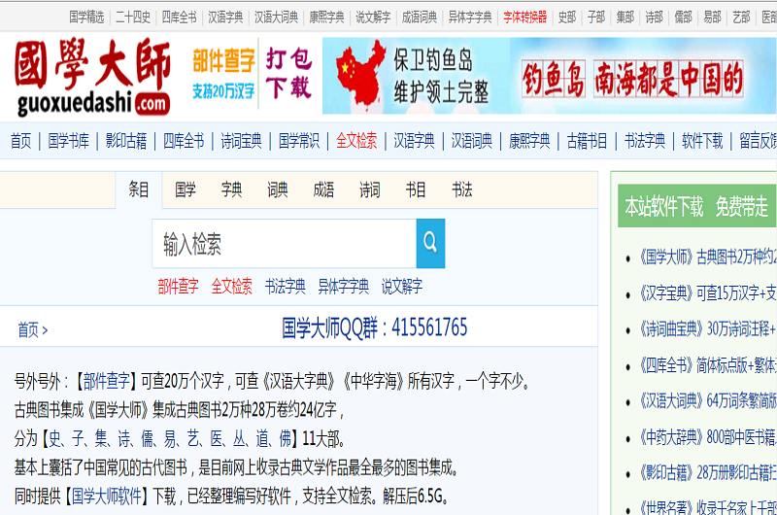777x515 pixels.
Task: Click 异体字字典 below the search box
Action: tap(344, 286)
